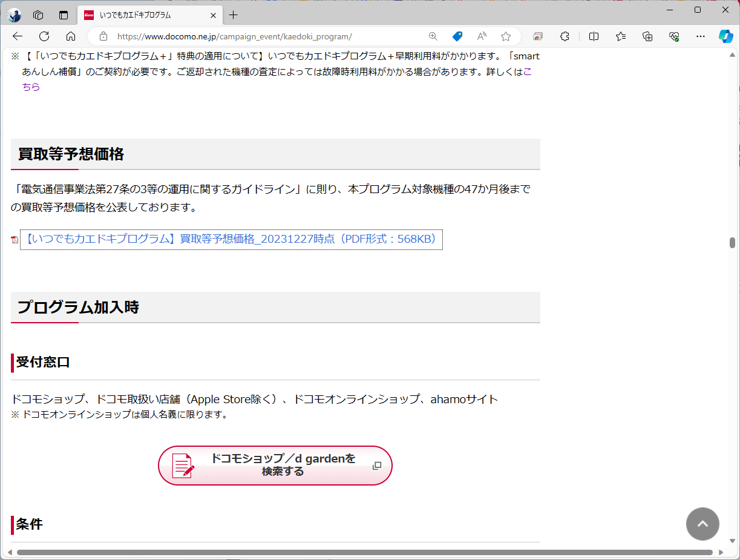
Task: Open Browser essentials heart icon
Action: [x=673, y=36]
